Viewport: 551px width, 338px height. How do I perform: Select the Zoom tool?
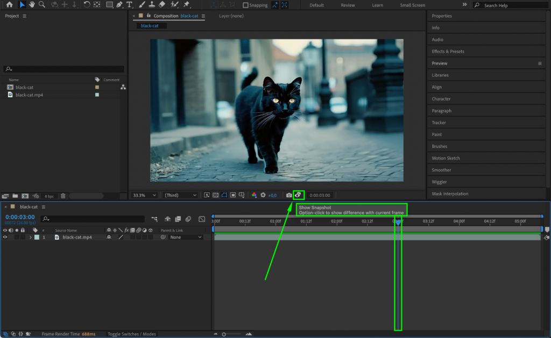point(40,5)
